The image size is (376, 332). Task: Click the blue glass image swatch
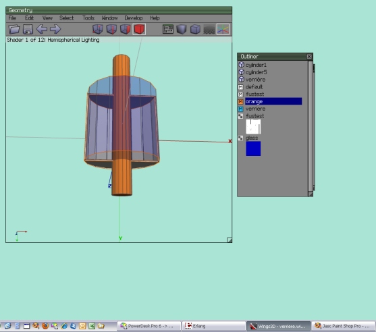(253, 148)
